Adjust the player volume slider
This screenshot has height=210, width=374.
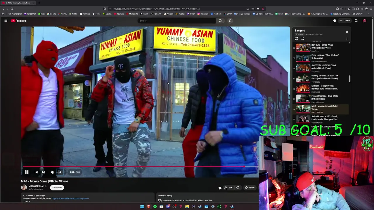point(59,172)
